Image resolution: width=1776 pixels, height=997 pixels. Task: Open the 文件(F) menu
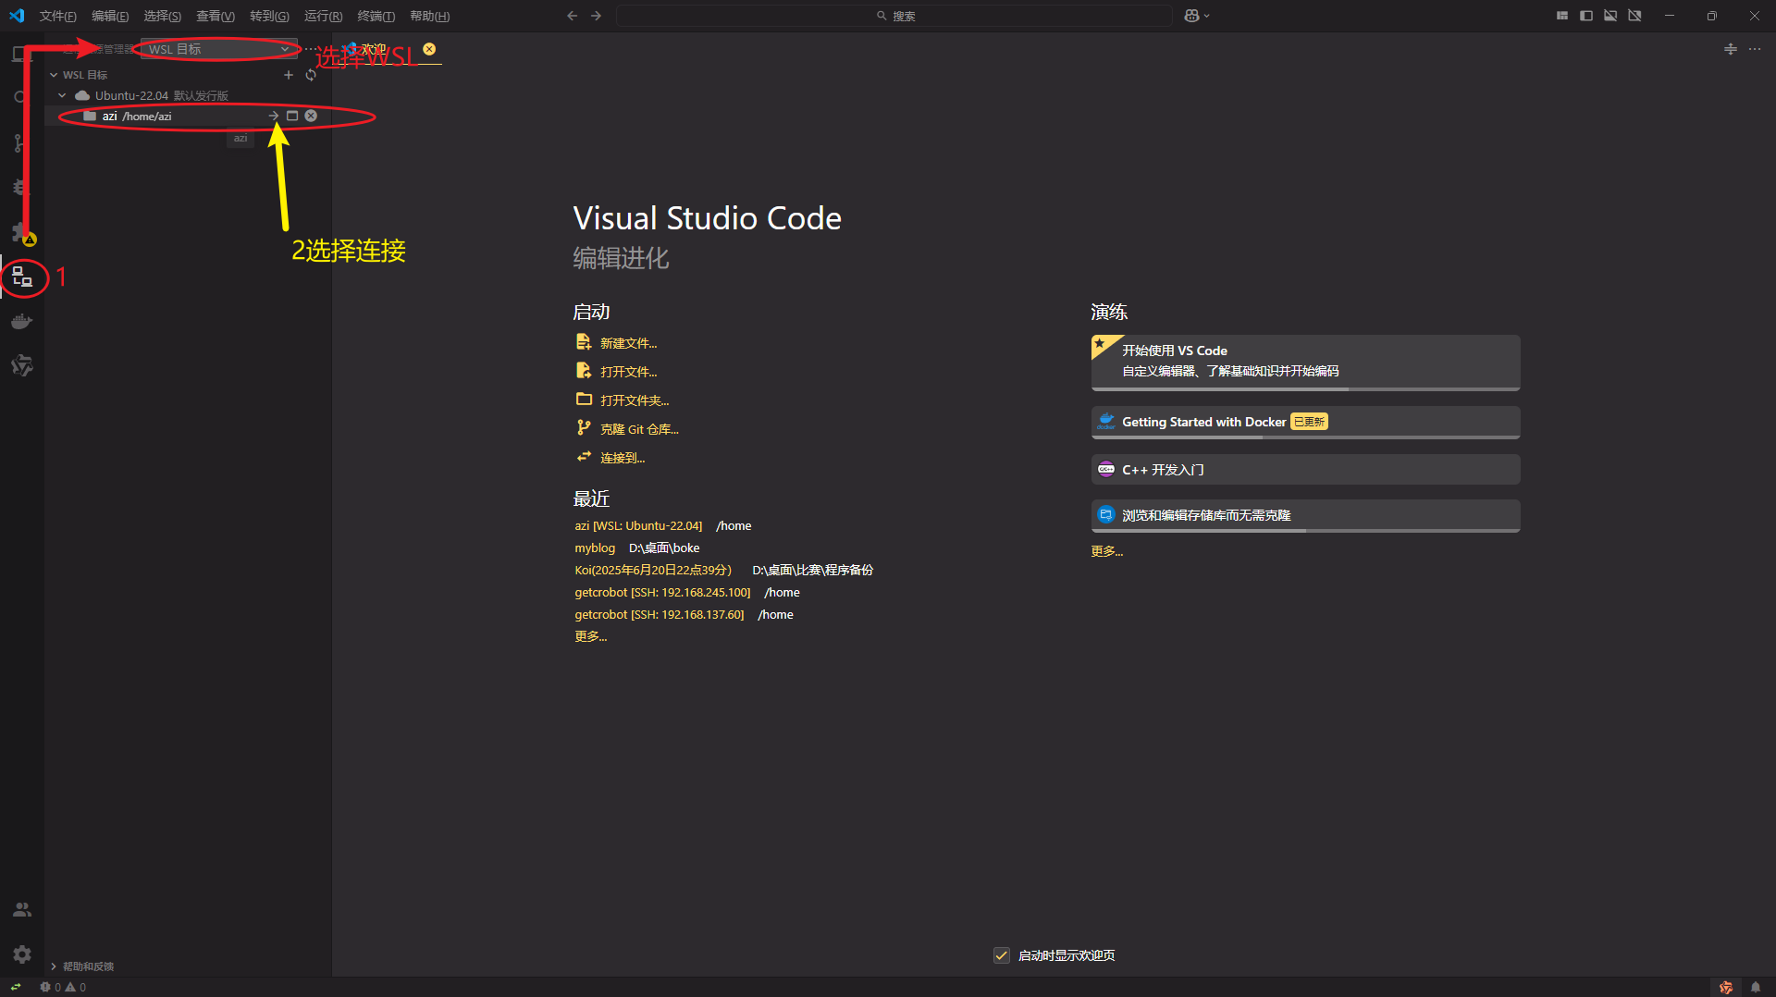tap(57, 16)
